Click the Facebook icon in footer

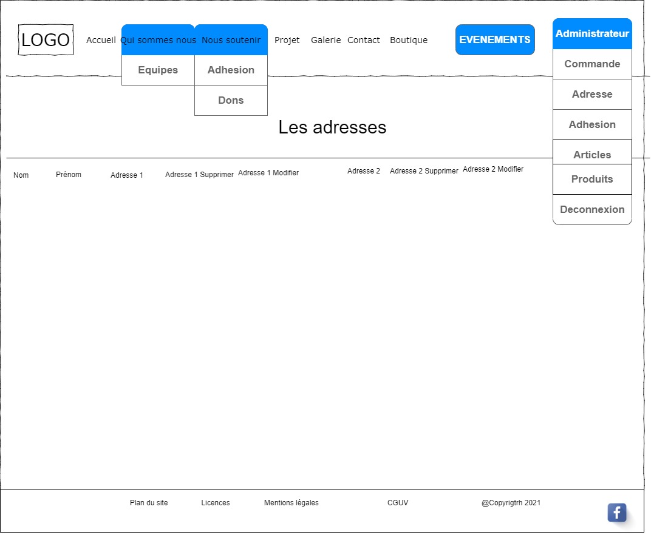tap(616, 513)
